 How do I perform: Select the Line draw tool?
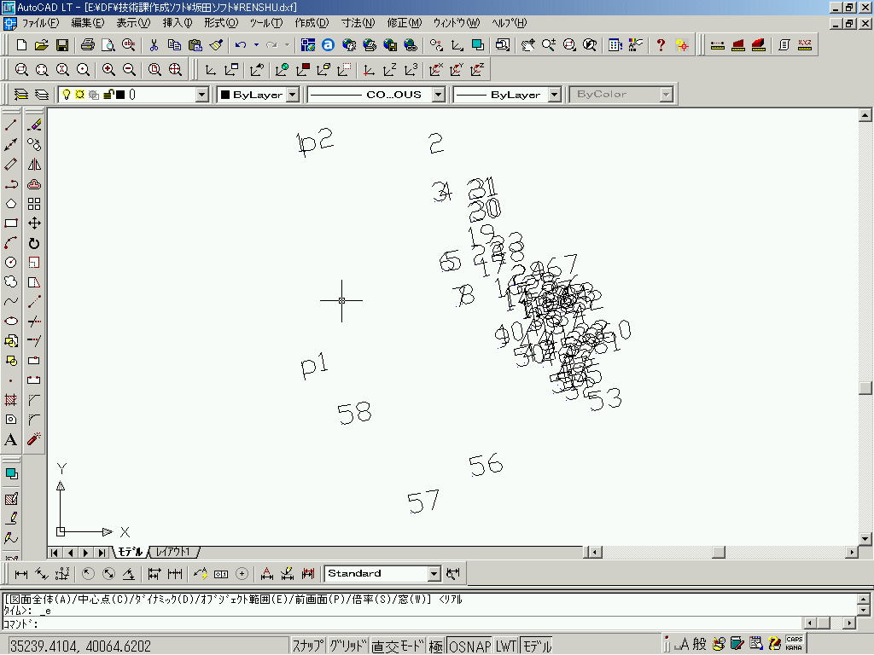point(10,125)
